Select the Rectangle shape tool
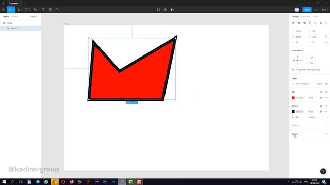Viewport: 330px width, 185px height. coord(27,10)
